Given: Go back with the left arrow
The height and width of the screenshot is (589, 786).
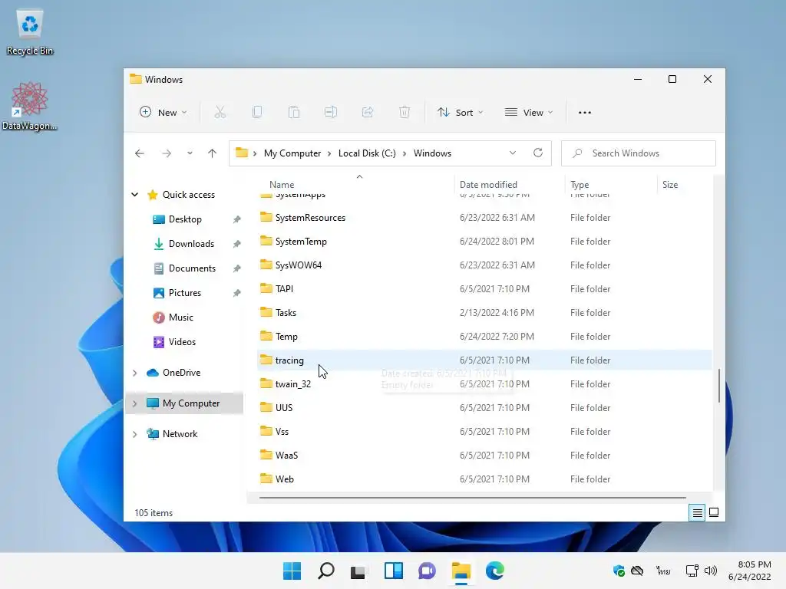Looking at the screenshot, I should coord(140,153).
